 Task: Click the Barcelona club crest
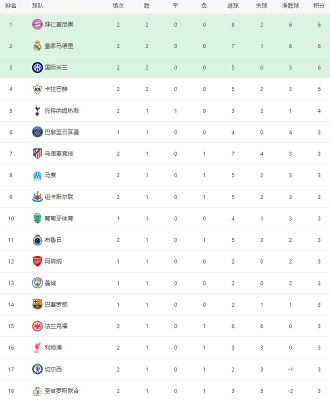click(x=37, y=304)
